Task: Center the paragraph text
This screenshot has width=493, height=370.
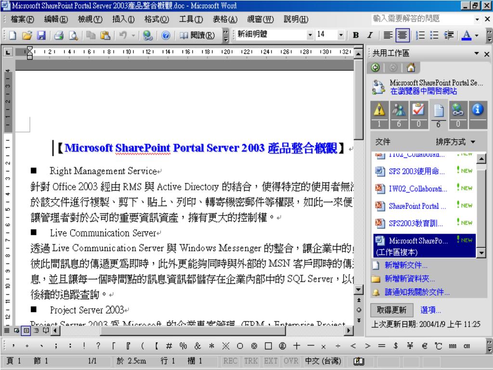Action: coord(402,35)
